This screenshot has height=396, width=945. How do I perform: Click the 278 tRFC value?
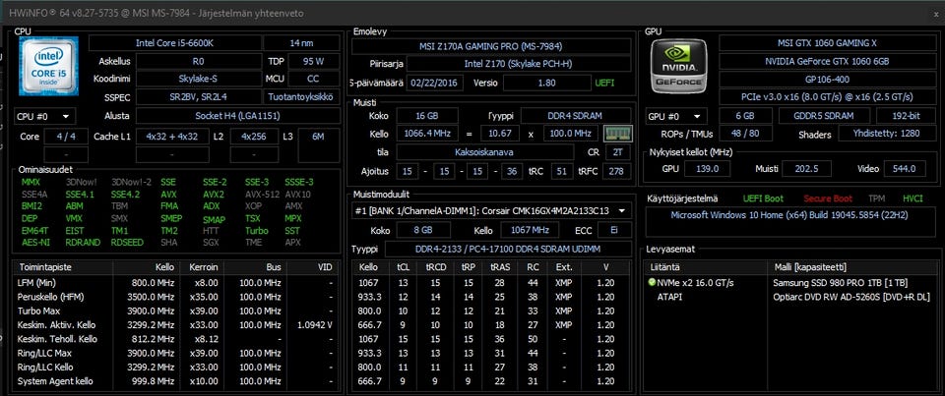(616, 172)
